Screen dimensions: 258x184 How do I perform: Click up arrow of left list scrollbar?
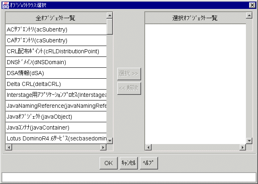coord(110,15)
